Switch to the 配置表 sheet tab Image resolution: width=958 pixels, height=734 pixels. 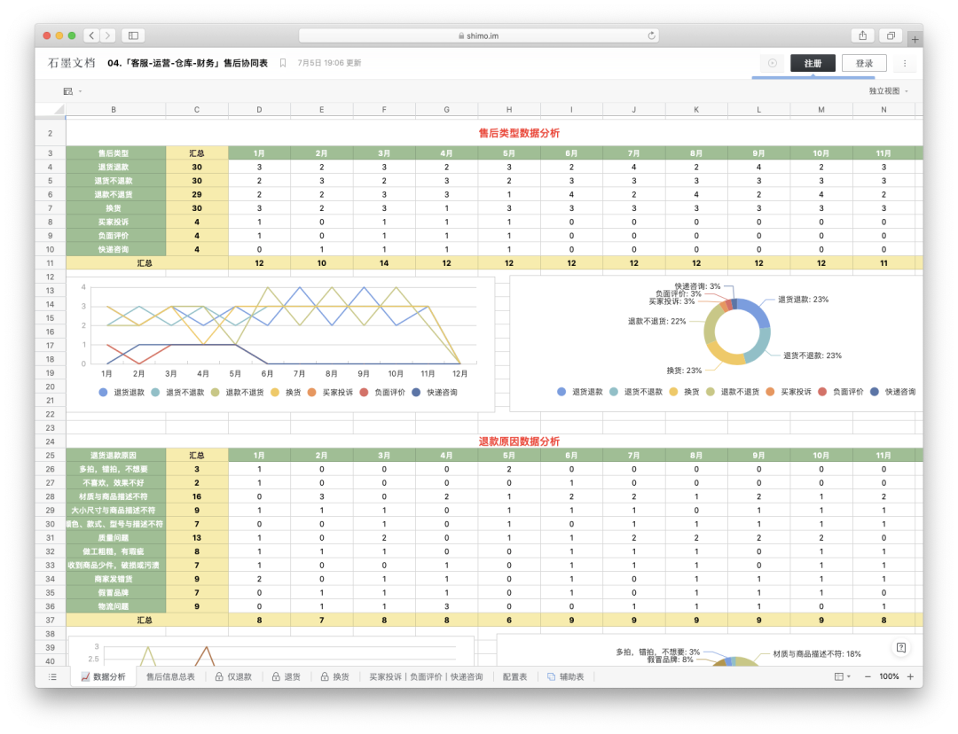point(514,676)
